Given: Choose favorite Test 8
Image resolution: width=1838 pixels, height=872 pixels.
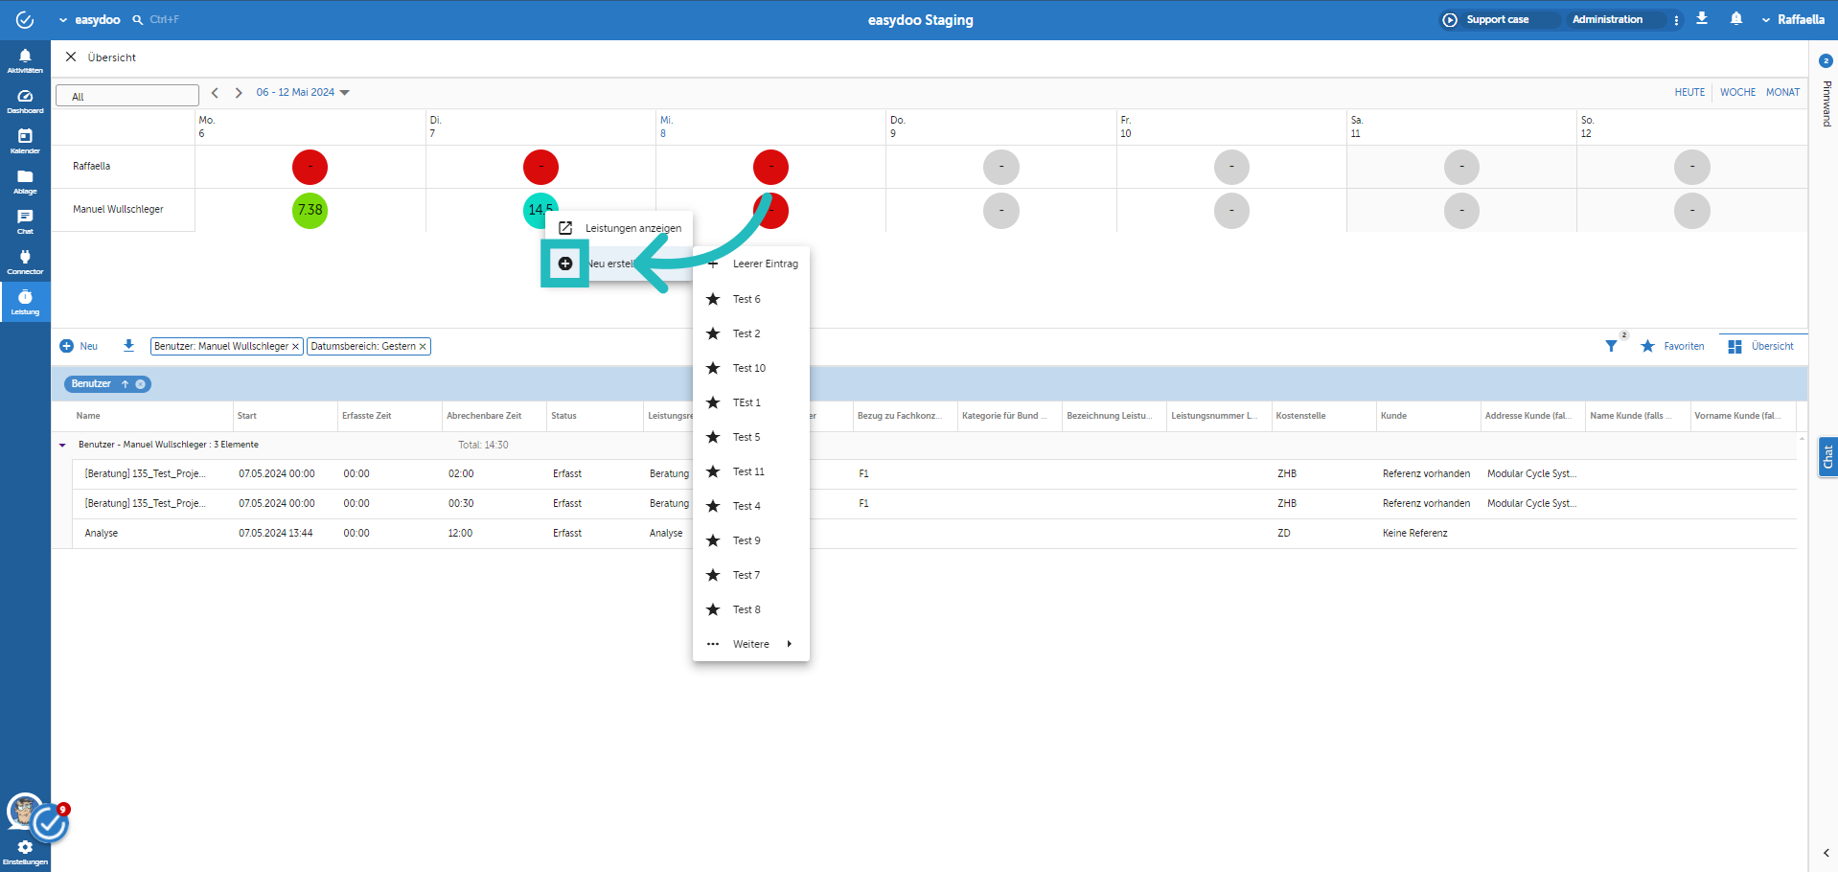Looking at the screenshot, I should click(751, 609).
